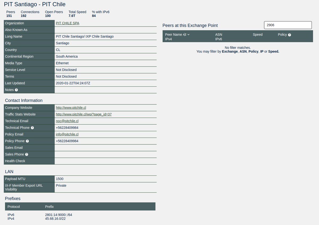This screenshot has height=225, width=319.
Task: Click the Country value CL
Action: tap(58, 50)
